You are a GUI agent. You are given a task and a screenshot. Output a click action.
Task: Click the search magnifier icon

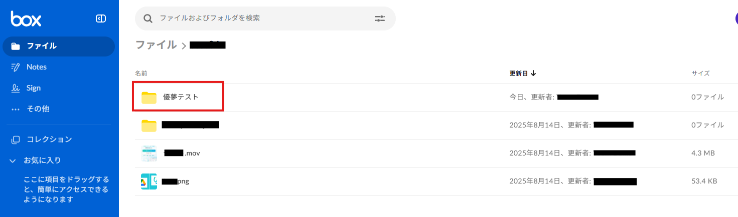click(x=148, y=18)
